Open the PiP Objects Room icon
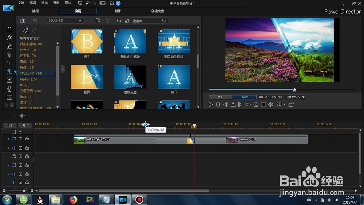 click(9, 46)
